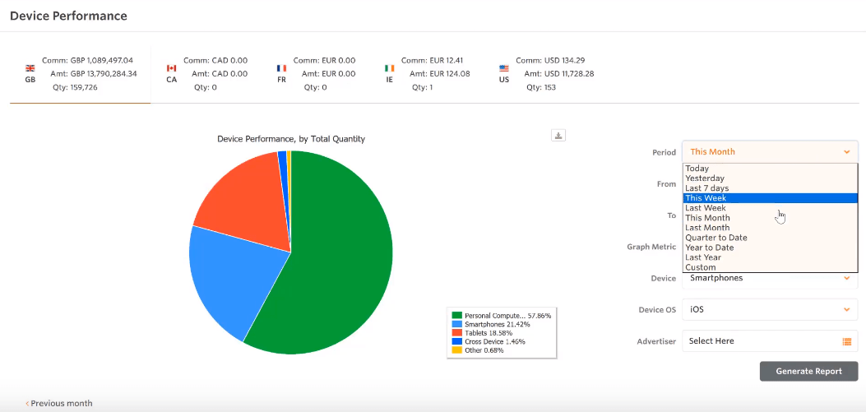The image size is (866, 412).
Task: Go to Previous month link
Action: [60, 404]
